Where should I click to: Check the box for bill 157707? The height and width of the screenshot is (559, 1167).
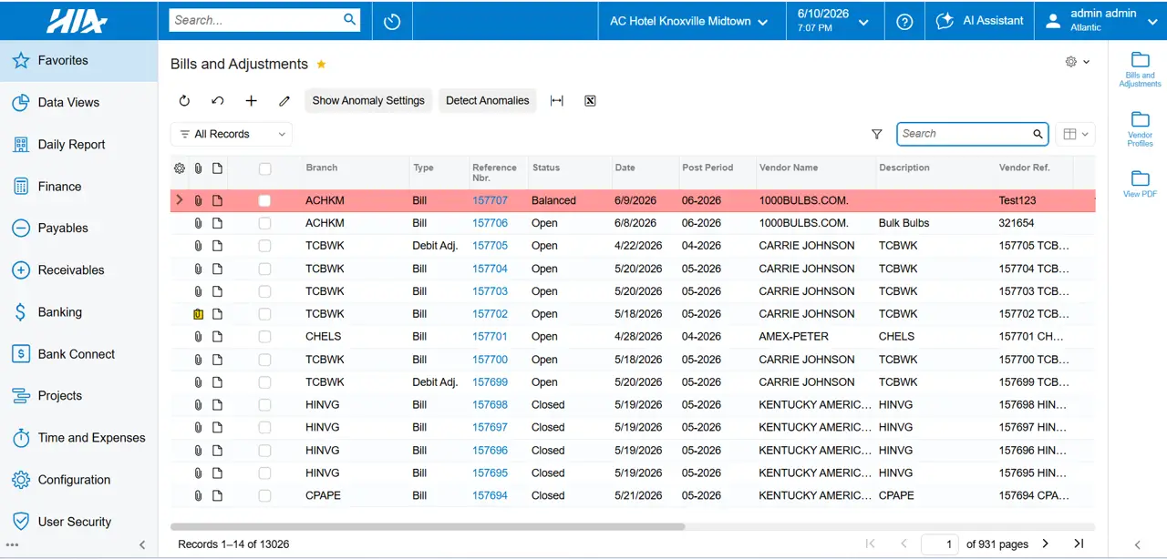click(264, 200)
